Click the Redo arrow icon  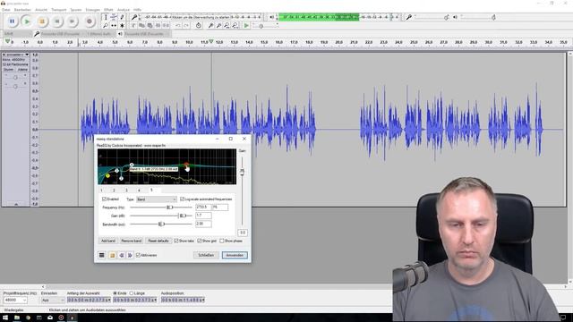[186, 26]
